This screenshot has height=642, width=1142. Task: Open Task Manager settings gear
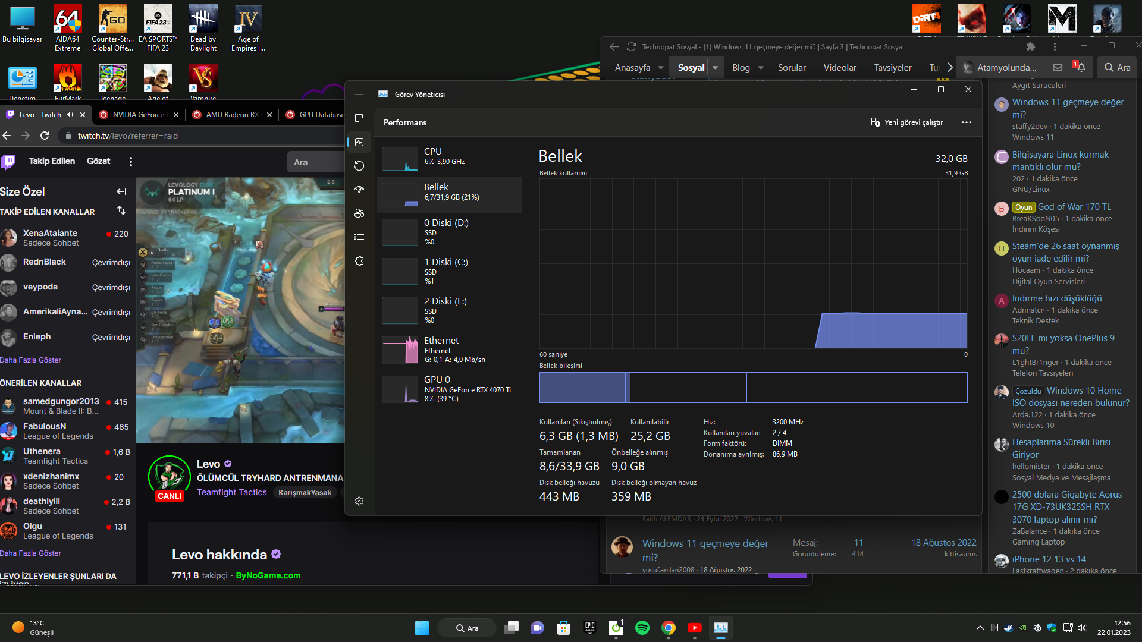click(359, 501)
